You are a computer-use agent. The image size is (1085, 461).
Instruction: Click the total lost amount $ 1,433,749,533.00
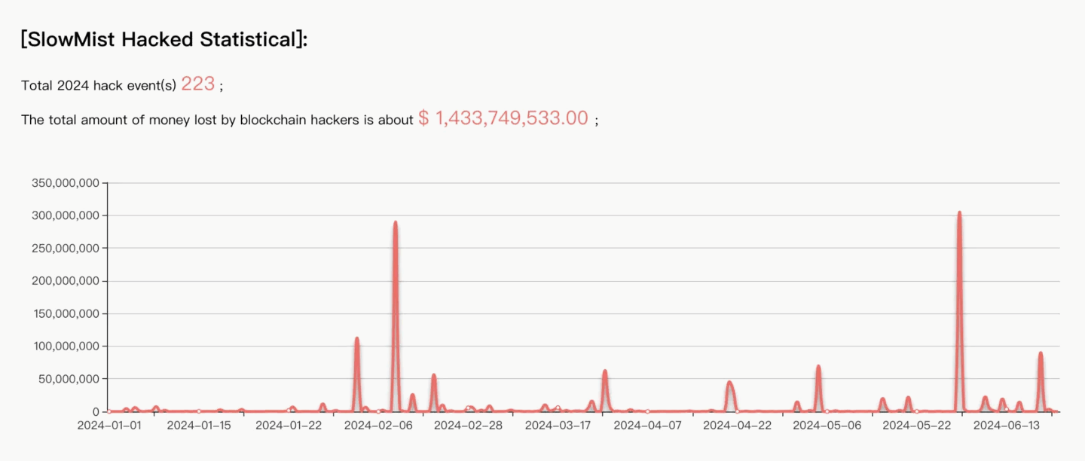(503, 118)
